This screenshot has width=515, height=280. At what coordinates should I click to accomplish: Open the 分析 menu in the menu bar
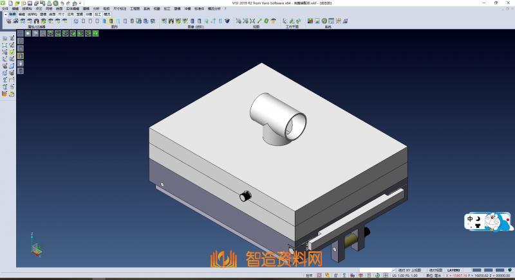point(96,8)
